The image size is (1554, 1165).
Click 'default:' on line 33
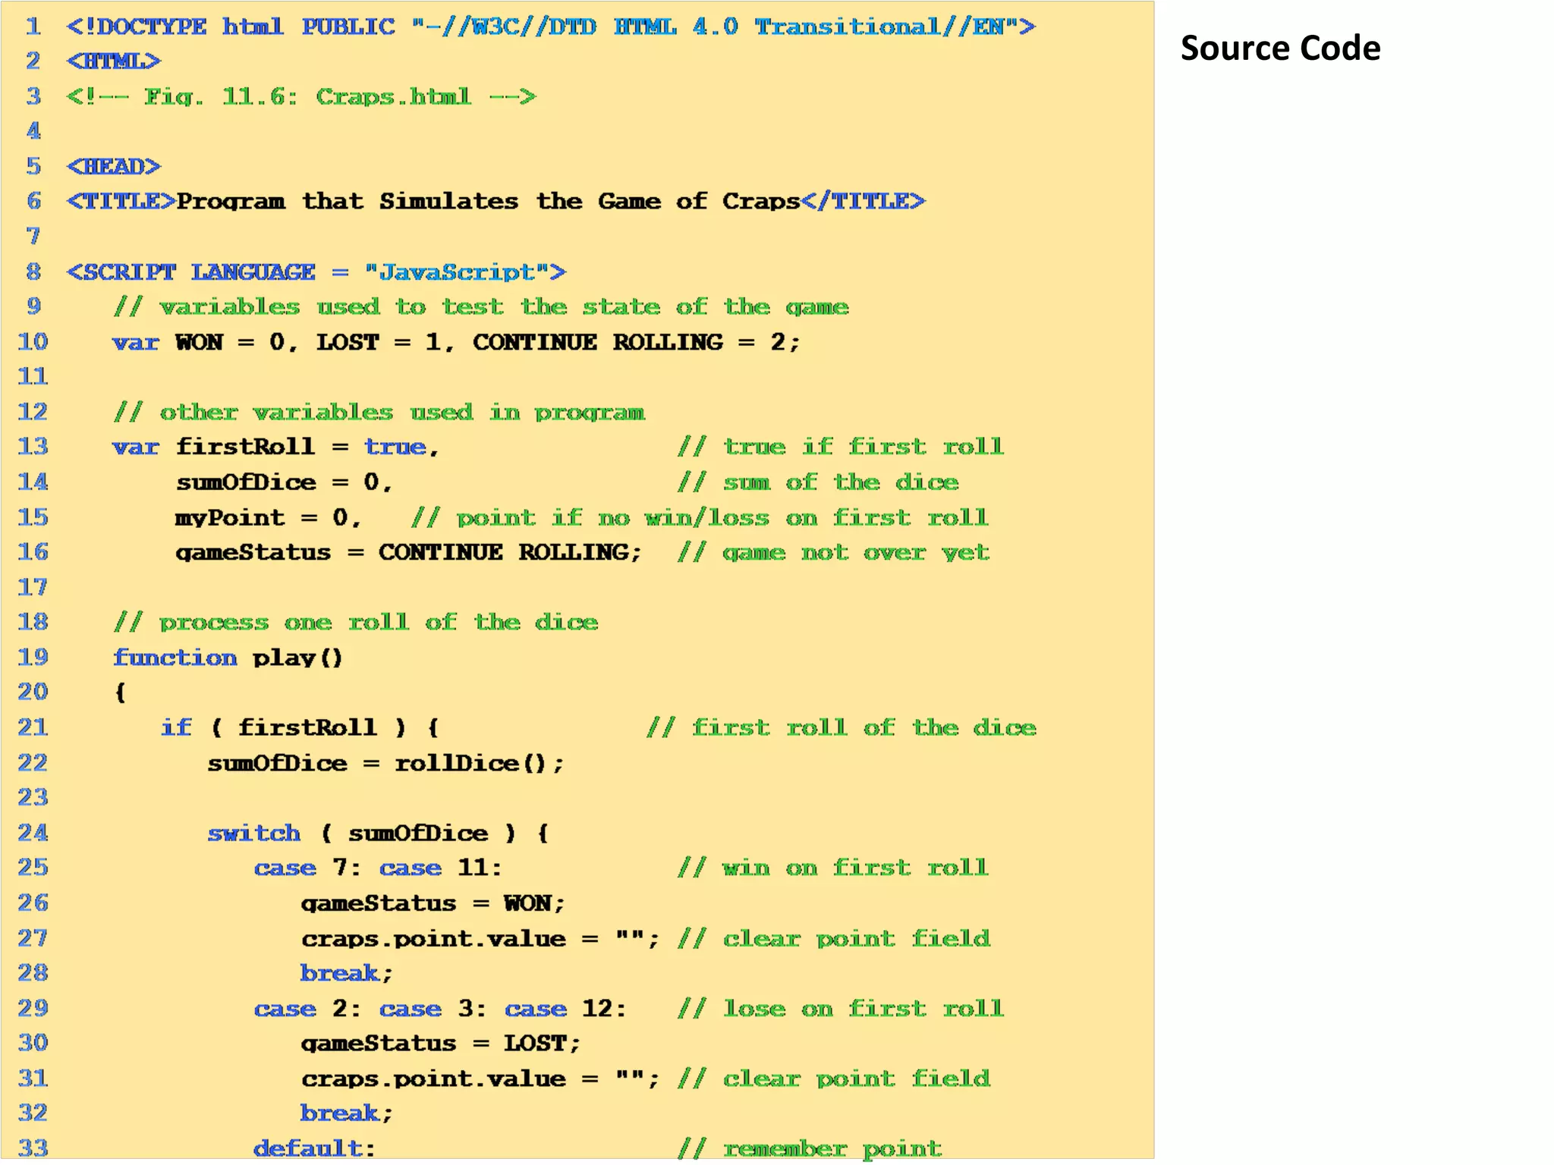tap(315, 1148)
